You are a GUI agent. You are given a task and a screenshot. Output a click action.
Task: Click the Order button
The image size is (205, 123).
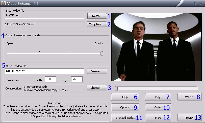(x=158, y=107)
